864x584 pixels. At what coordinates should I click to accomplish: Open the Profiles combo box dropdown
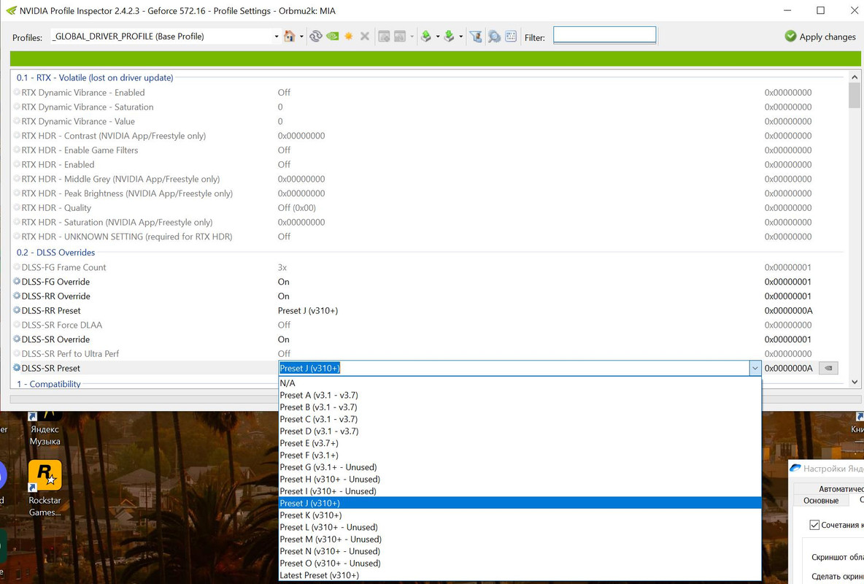coord(276,36)
